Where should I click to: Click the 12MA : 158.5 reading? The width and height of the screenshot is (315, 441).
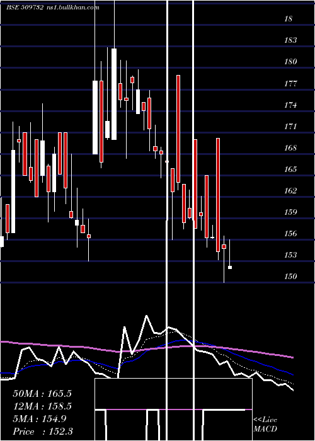tap(42, 406)
